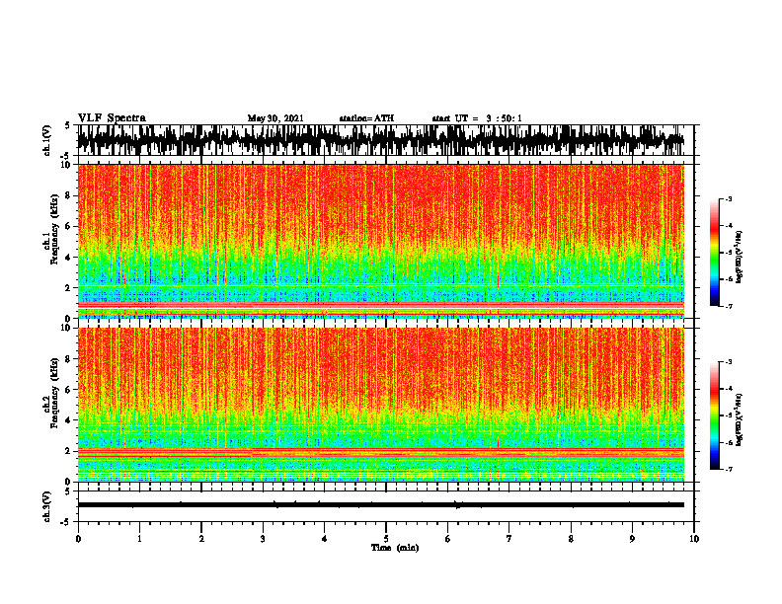Select the "ch.1(V)" waveform axis label
This screenshot has width=782, height=604.
click(47, 140)
